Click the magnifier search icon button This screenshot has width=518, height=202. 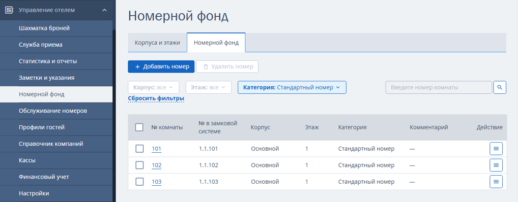(x=500, y=87)
